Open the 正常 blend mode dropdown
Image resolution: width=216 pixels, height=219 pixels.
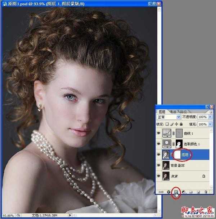pyautogui.click(x=168, y=117)
